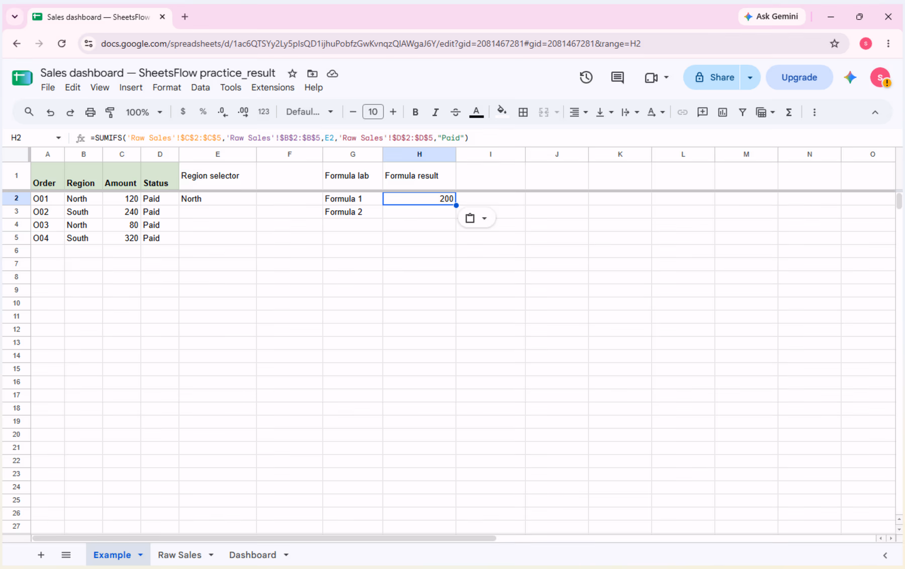Undo the last action
Image resolution: width=905 pixels, height=569 pixels.
click(x=50, y=112)
